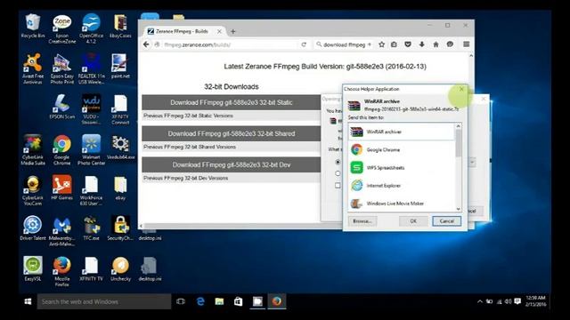Download FFmpeg 32-bit Static build

coord(232,102)
